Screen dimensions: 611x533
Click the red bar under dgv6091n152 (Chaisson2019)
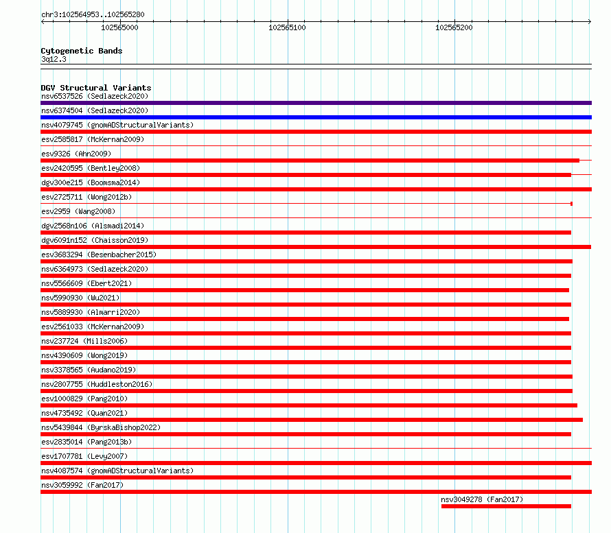(316, 247)
